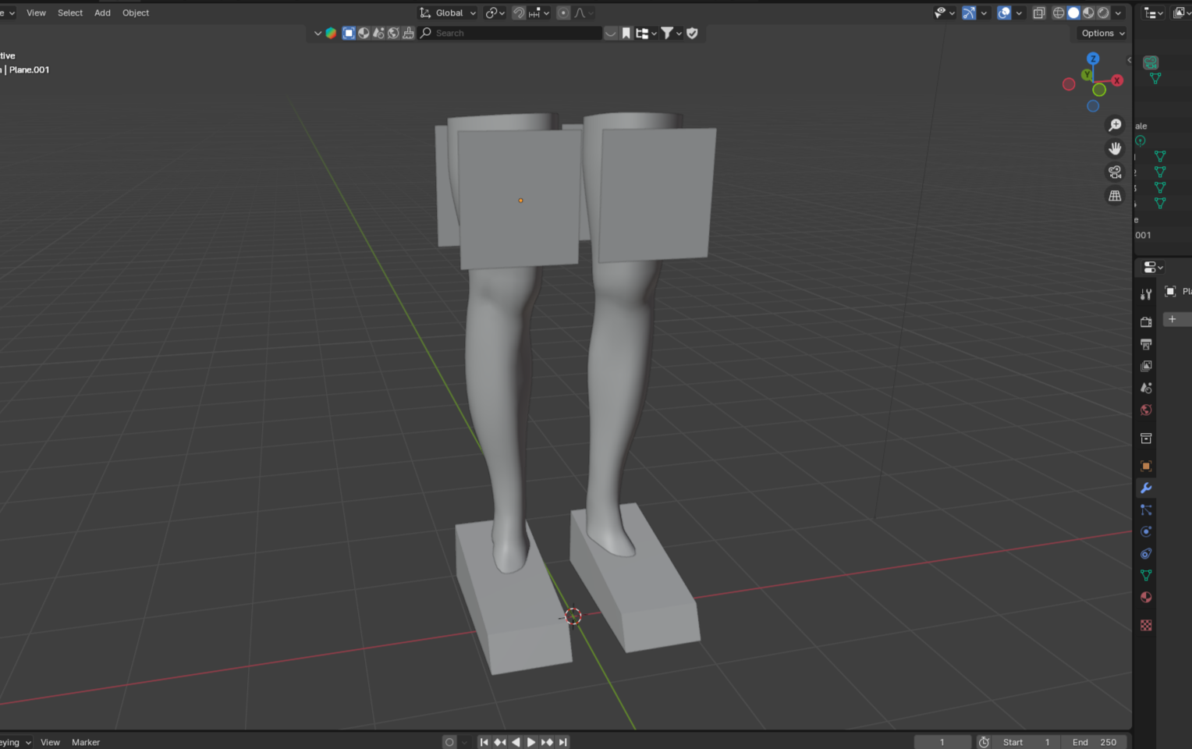The image size is (1192, 749).
Task: Switch to rendered viewport shading
Action: click(1103, 12)
